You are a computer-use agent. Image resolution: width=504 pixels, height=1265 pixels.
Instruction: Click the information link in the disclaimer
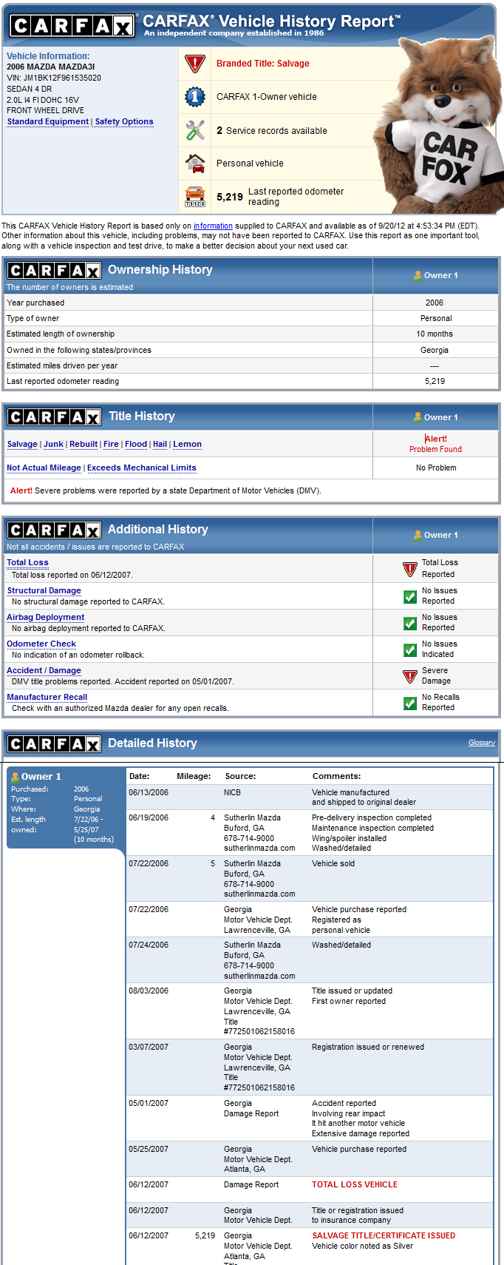pyautogui.click(x=213, y=226)
